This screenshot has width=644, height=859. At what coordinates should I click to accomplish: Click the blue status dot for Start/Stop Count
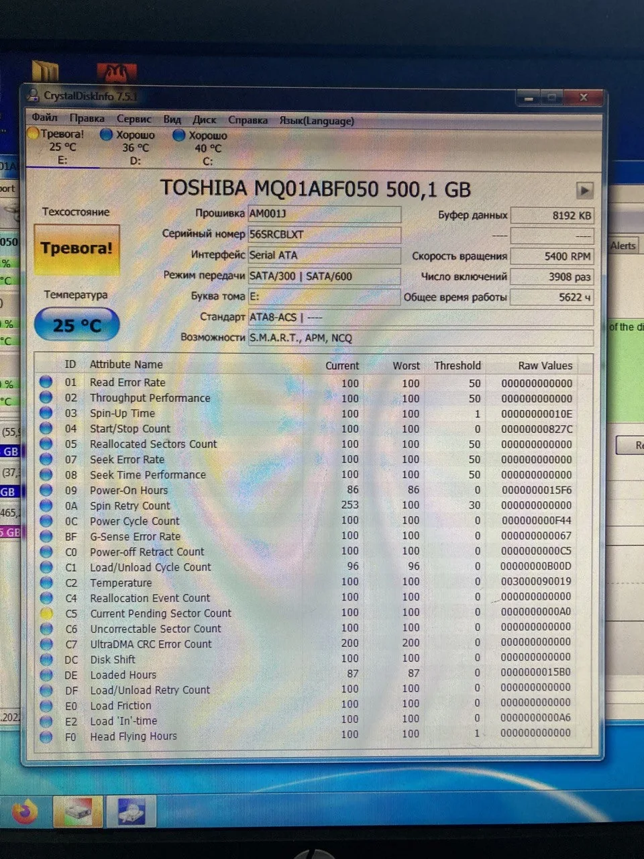[x=46, y=427]
